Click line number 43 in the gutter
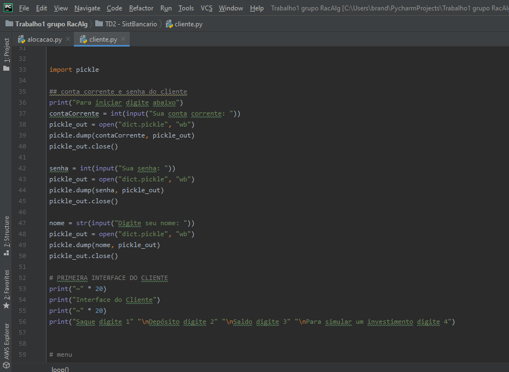The height and width of the screenshot is (372, 509). pyautogui.click(x=22, y=179)
